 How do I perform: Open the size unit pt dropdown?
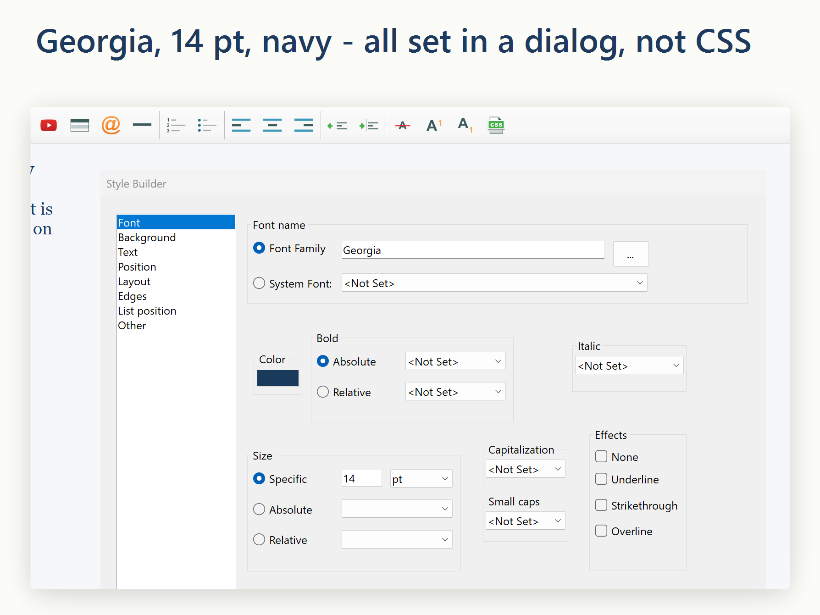[421, 479]
